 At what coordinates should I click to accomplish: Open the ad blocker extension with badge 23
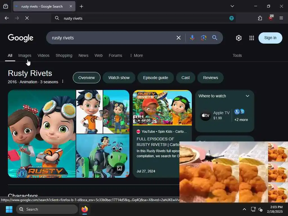[x=271, y=18]
